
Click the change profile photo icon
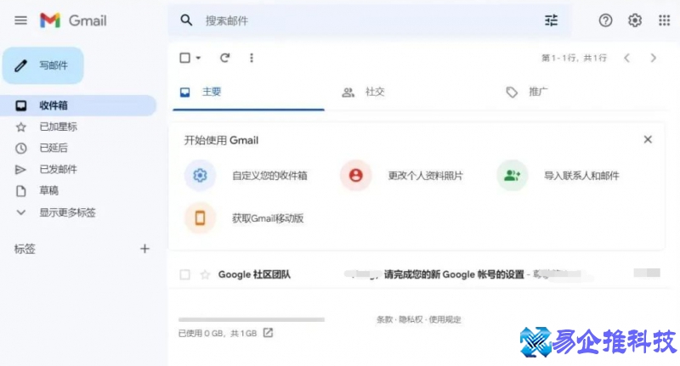(355, 176)
